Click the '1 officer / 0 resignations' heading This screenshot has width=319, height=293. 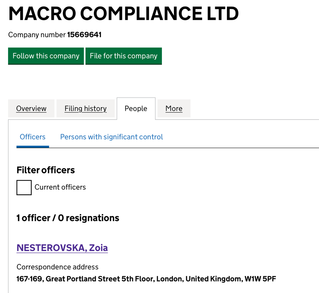pyautogui.click(x=68, y=218)
